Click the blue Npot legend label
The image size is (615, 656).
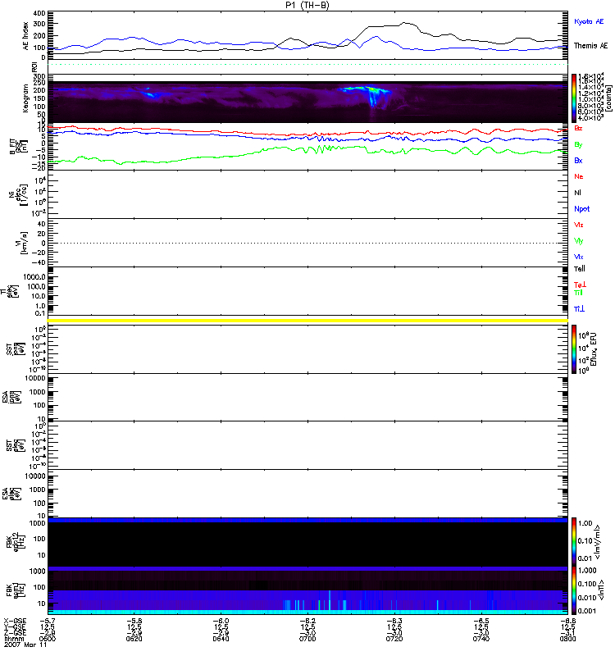tap(582, 209)
